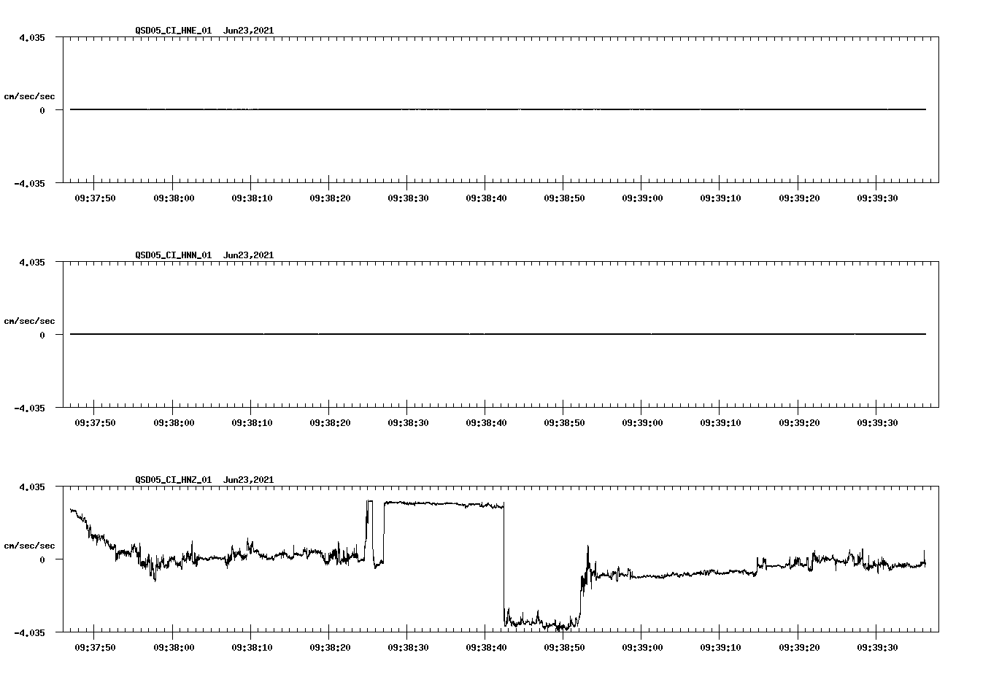Click the Jun23,2021 date on HNZ plot
The image size is (991, 674).
point(249,480)
